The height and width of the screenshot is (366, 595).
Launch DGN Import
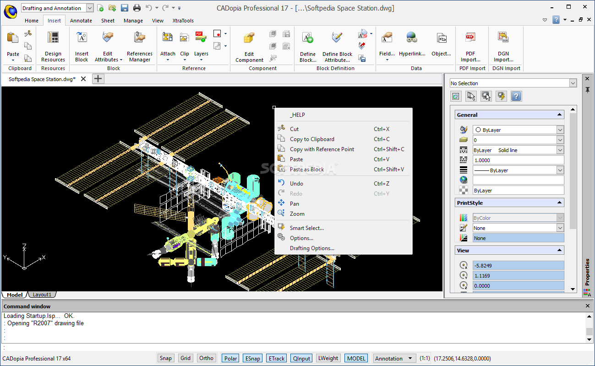pyautogui.click(x=503, y=46)
